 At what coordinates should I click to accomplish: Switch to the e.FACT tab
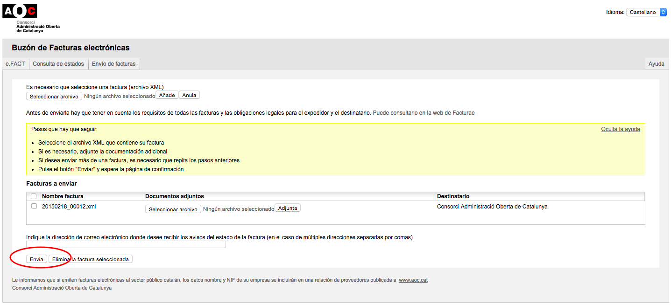[15, 63]
